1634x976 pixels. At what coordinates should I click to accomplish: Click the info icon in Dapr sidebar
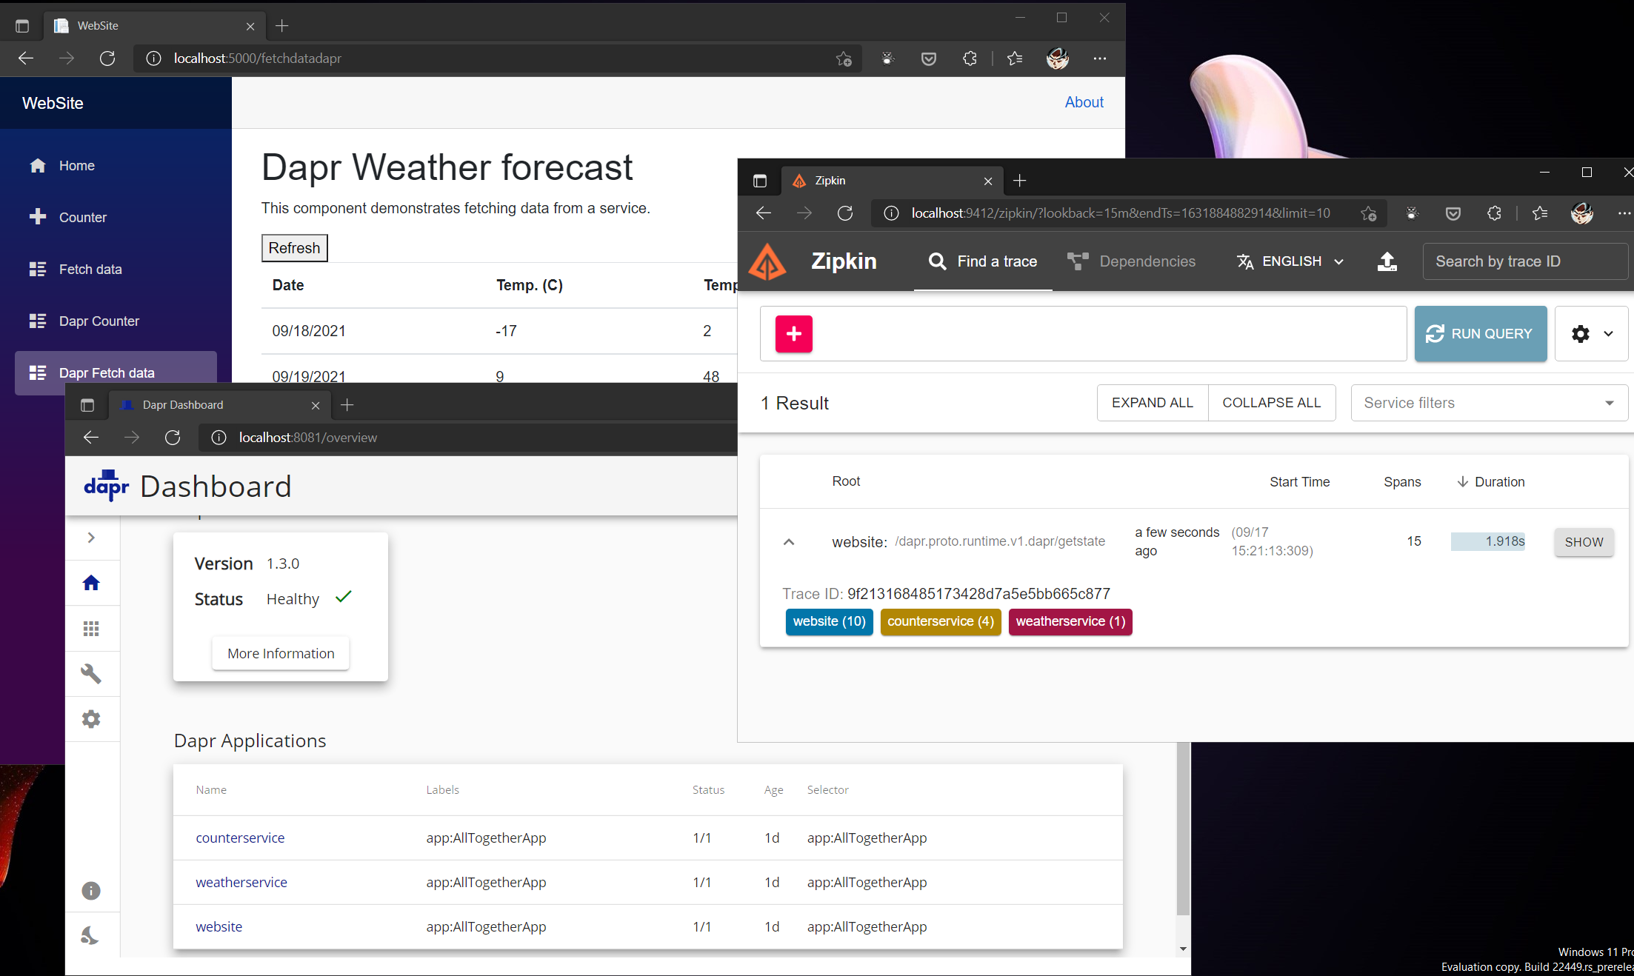[x=91, y=891]
